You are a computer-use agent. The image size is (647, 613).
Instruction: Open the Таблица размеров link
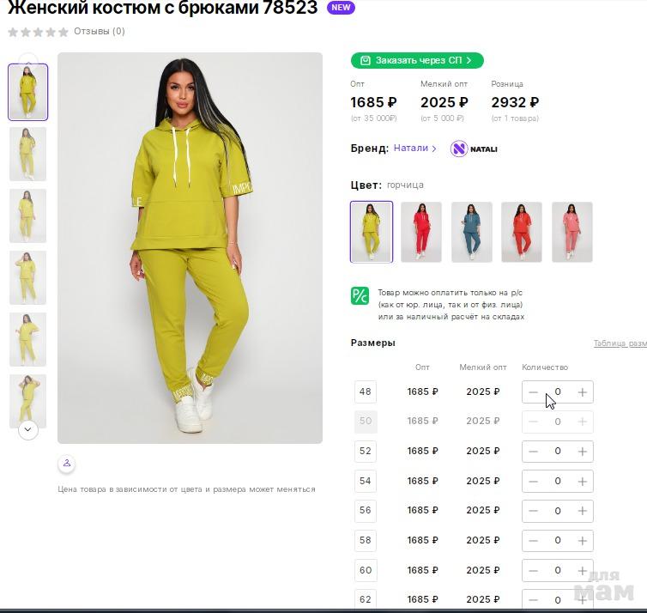click(x=620, y=343)
